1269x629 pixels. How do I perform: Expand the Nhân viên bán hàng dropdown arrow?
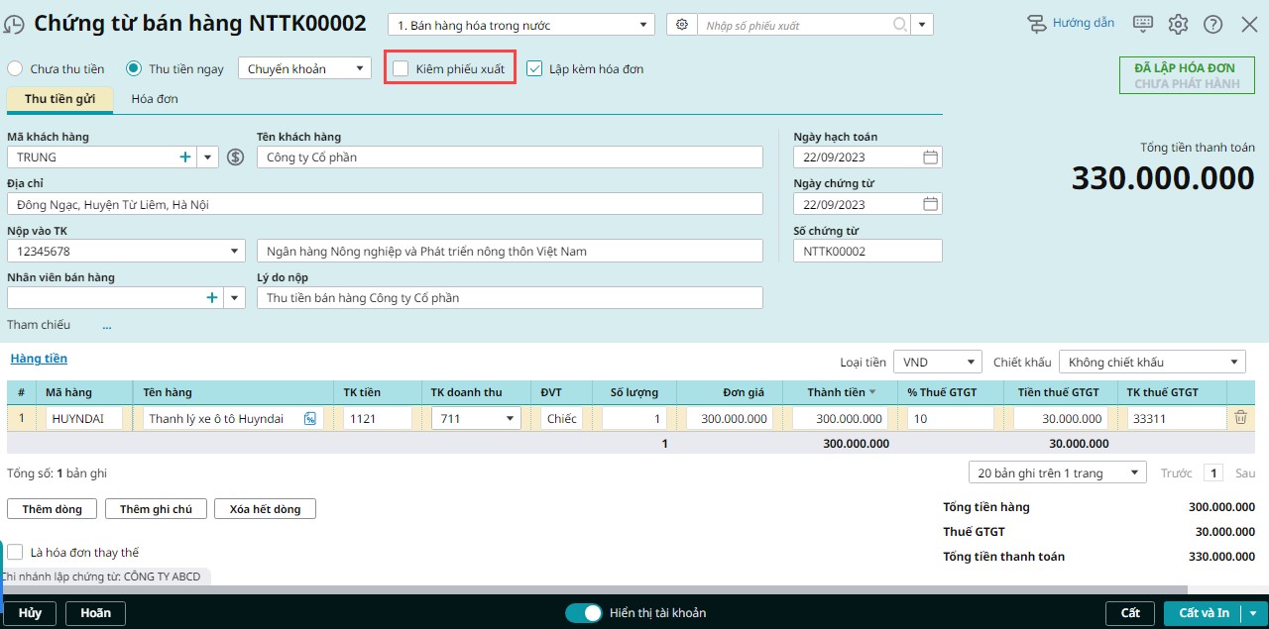[x=234, y=297]
